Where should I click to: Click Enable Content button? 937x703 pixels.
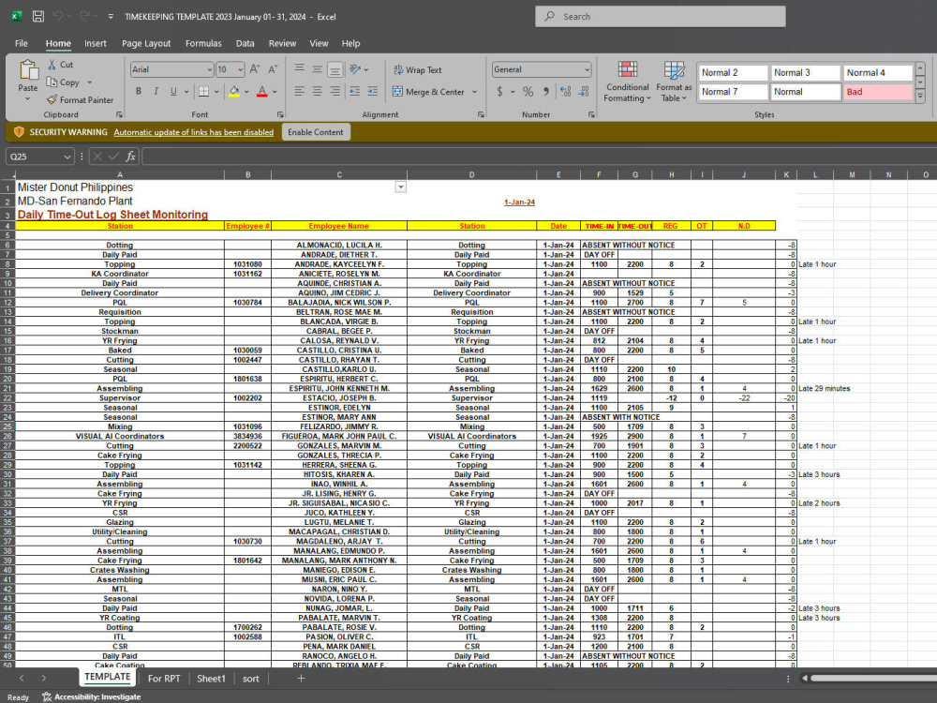tap(316, 132)
